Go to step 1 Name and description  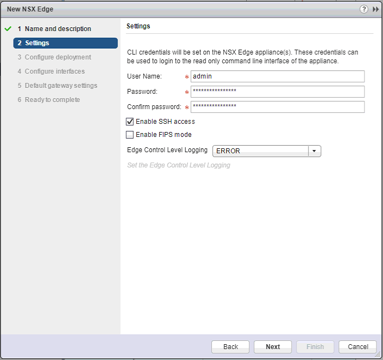[x=58, y=29]
